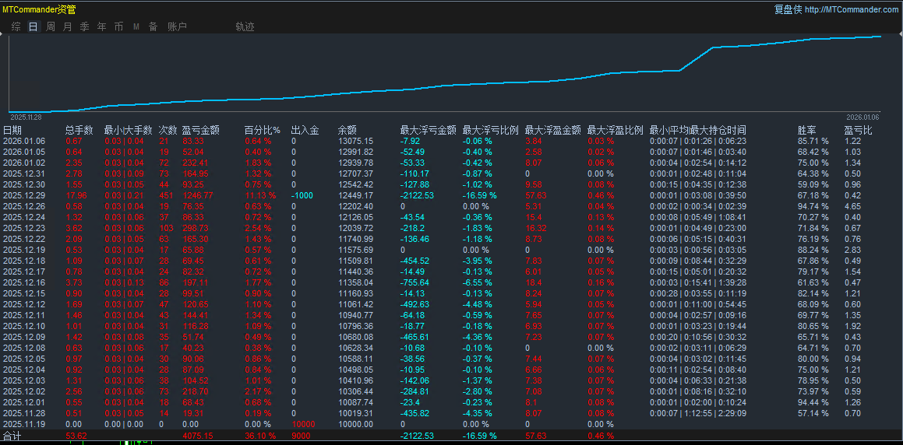
Task: Select the 日 daily tab
Action: click(x=34, y=26)
